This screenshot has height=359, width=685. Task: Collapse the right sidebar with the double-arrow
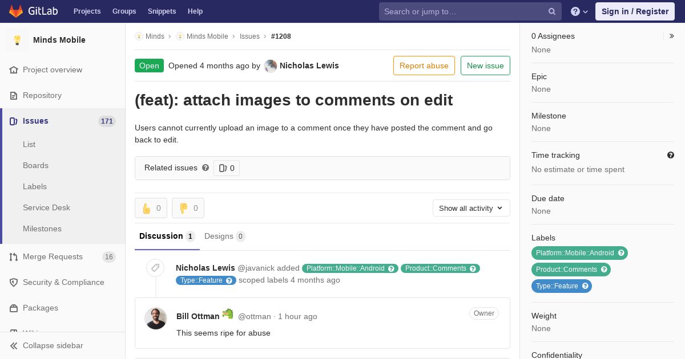tap(672, 36)
